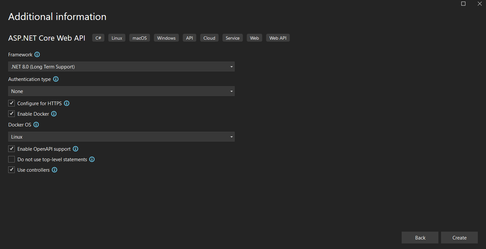Screen dimensions: 486x249
Task: Open the Configure for HTTPS tooltip icon
Action: pos(67,103)
